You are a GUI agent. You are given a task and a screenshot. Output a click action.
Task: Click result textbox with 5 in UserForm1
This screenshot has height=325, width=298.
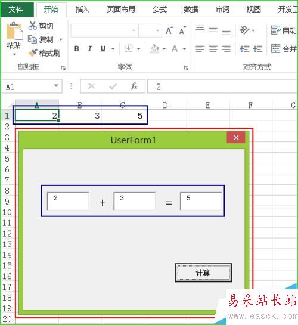(201, 201)
